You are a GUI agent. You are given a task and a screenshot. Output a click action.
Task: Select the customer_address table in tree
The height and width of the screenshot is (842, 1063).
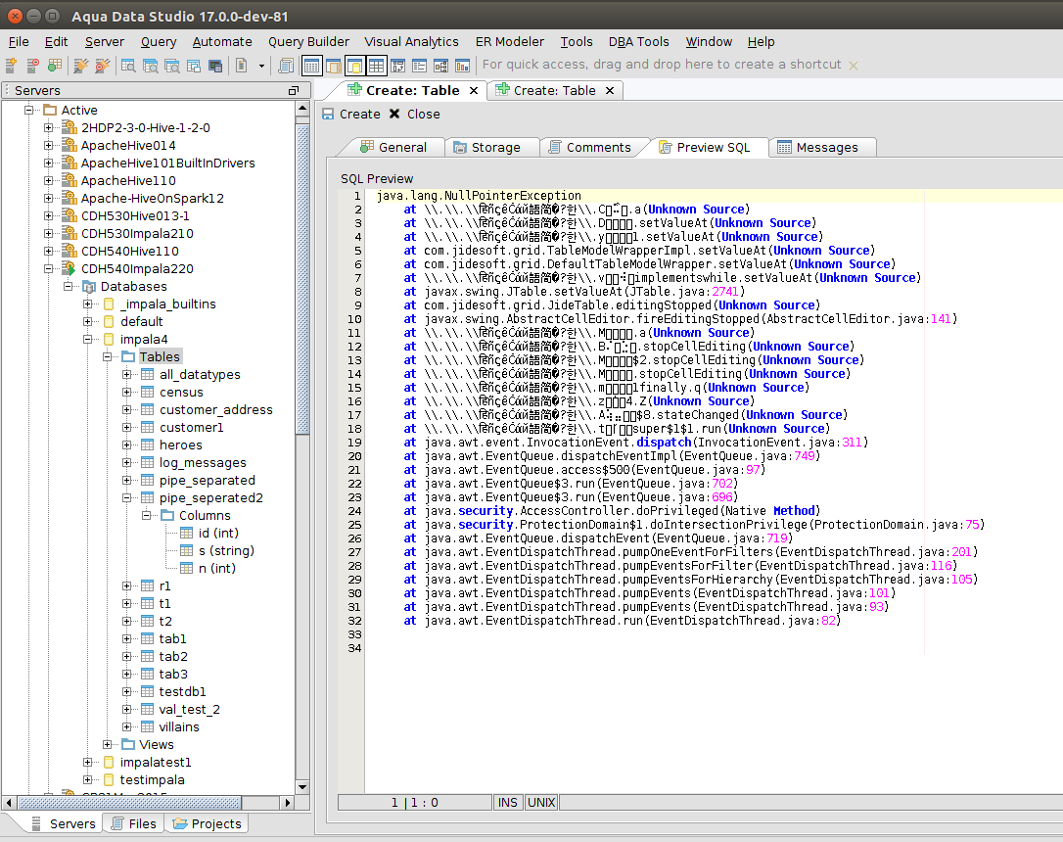tap(215, 410)
